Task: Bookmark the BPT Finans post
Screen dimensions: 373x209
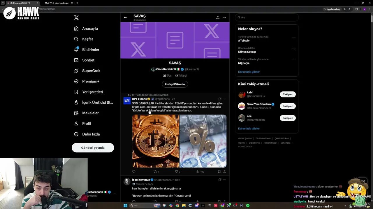Action: [x=219, y=172]
